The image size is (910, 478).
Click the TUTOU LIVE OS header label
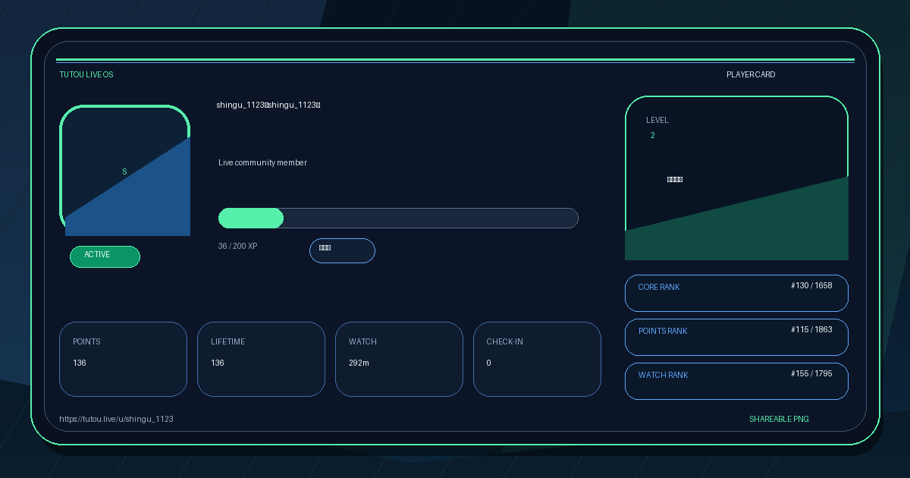tap(86, 74)
